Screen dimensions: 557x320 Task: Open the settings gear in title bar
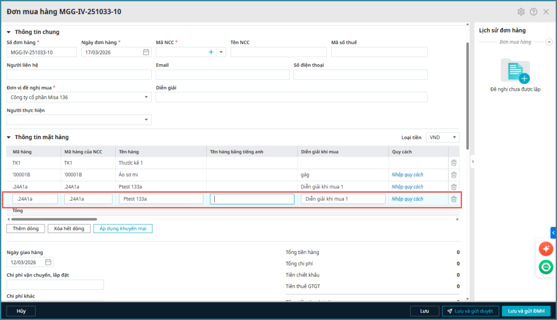point(521,11)
